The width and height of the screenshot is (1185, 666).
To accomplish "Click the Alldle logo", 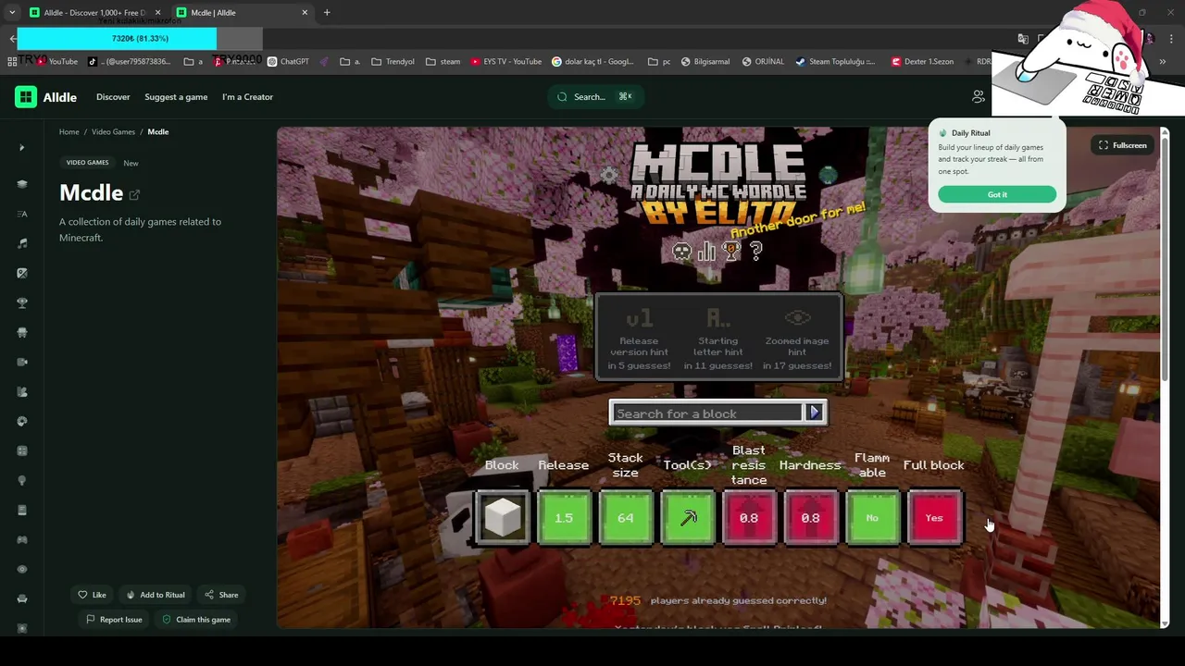I will 45,97.
